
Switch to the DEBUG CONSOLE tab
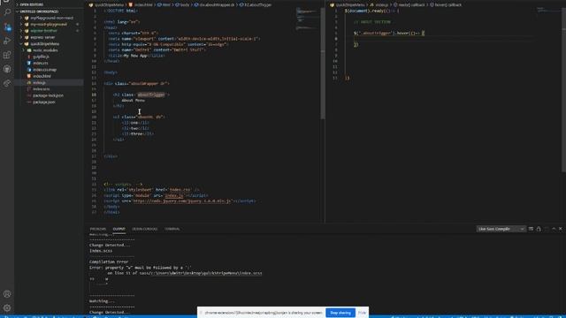click(x=144, y=229)
